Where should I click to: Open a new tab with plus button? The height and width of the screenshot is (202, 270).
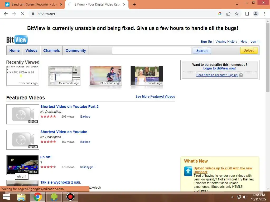134,5
